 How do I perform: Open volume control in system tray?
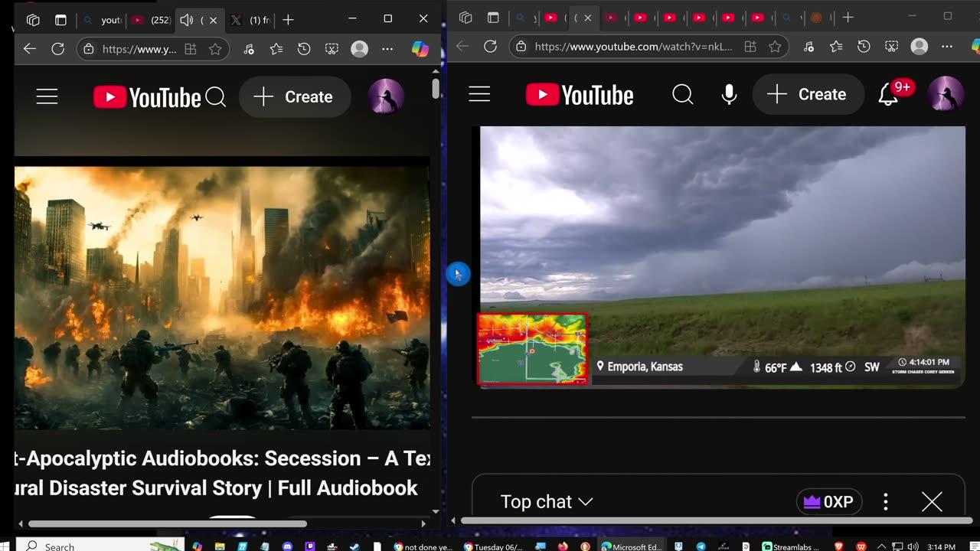(x=913, y=546)
